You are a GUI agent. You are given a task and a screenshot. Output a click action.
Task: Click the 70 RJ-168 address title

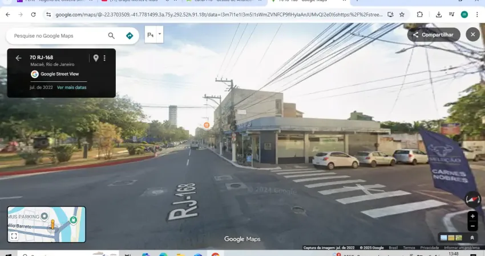pos(42,57)
